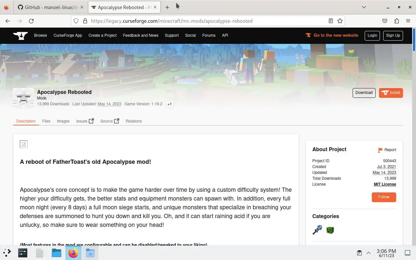This screenshot has width=416, height=260.
Task: Click the Follow button
Action: point(384,197)
